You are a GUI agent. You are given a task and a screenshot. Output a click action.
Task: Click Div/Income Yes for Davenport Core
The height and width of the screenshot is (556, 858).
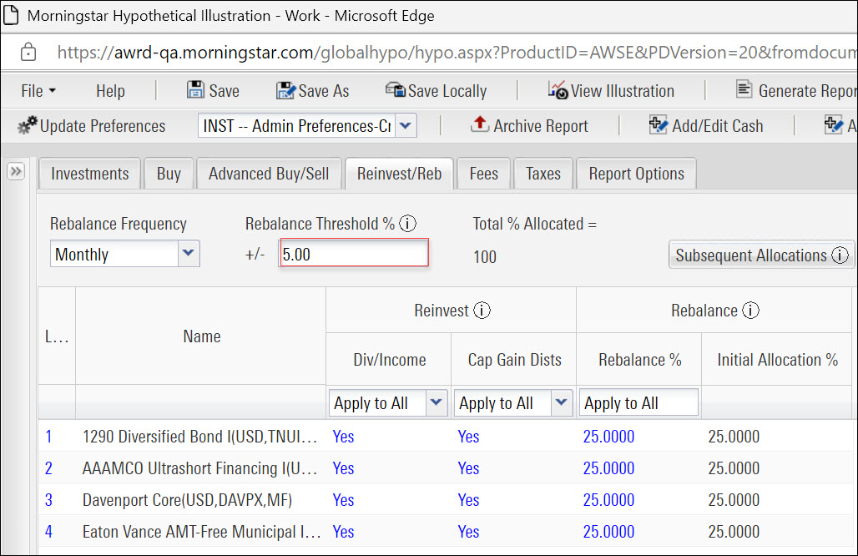[343, 499]
